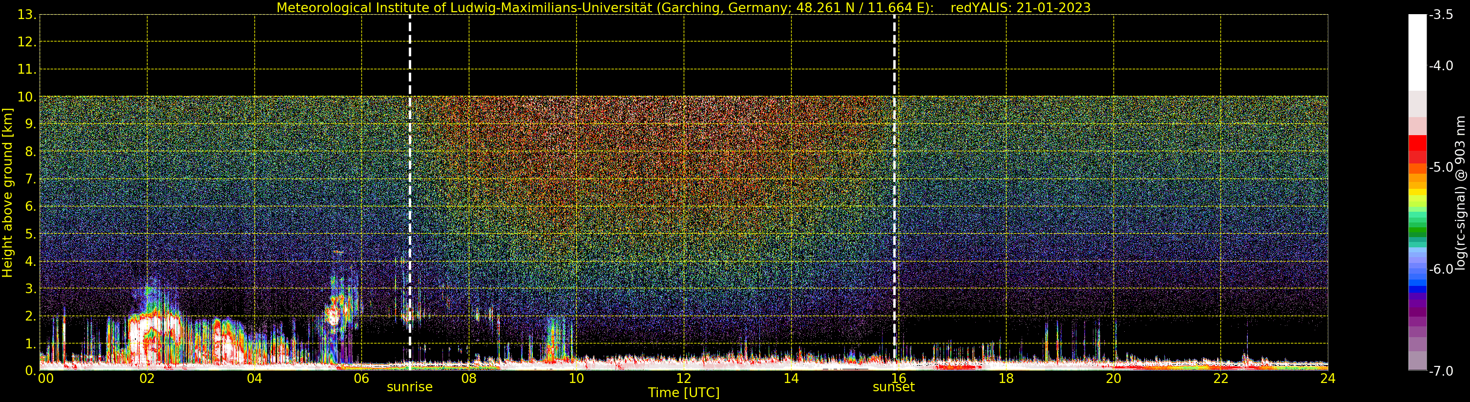Click the height axis tick label 3
Image resolution: width=1470 pixels, height=402 pixels.
30,289
